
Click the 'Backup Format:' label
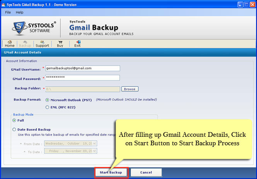(27, 100)
